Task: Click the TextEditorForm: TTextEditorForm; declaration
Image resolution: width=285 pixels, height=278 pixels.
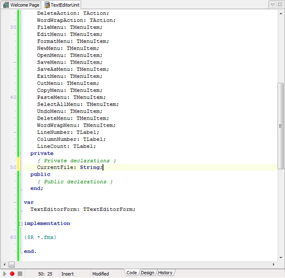Action: [82, 209]
